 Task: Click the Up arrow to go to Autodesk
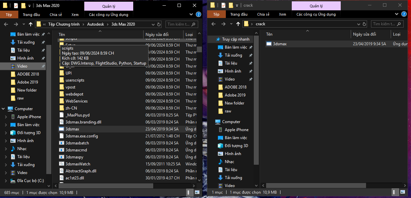coord(30,24)
